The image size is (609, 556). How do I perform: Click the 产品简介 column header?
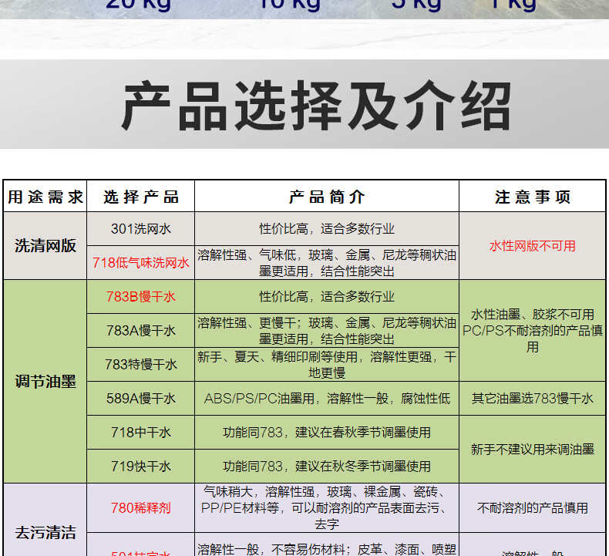[x=327, y=197]
